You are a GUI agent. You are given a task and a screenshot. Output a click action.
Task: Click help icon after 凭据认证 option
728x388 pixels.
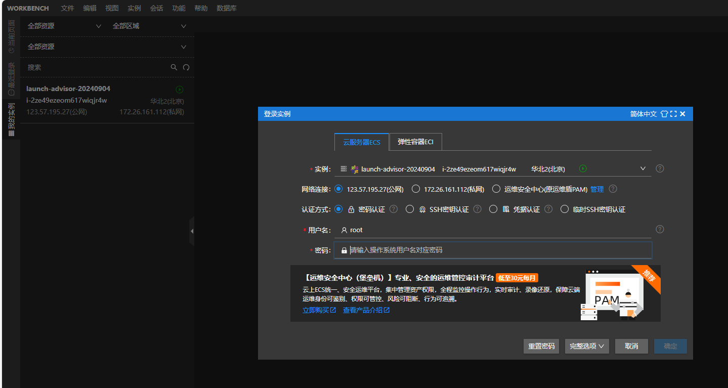(548, 209)
